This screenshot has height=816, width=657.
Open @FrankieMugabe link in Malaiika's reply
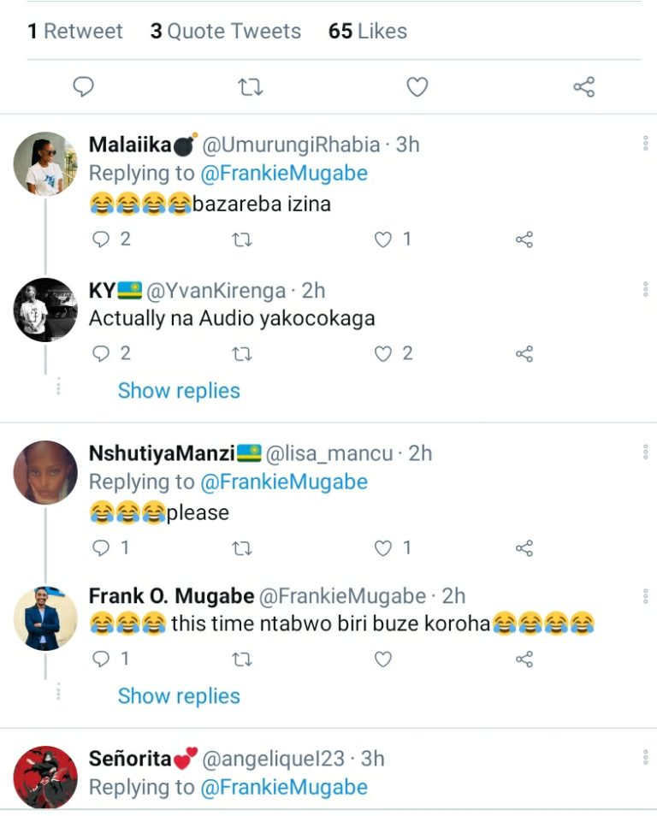pos(284,174)
